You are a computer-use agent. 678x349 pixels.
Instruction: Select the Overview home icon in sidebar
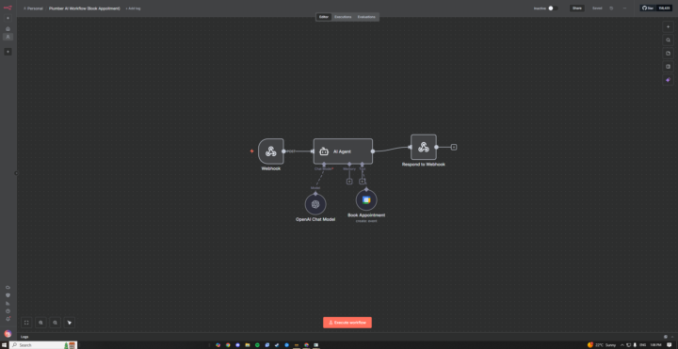coord(8,29)
